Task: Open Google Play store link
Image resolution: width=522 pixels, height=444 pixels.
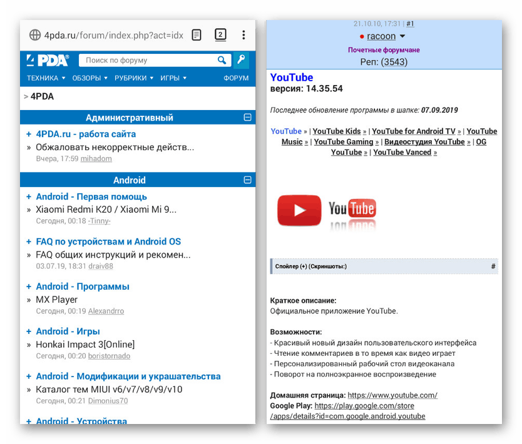Action: coord(347,411)
